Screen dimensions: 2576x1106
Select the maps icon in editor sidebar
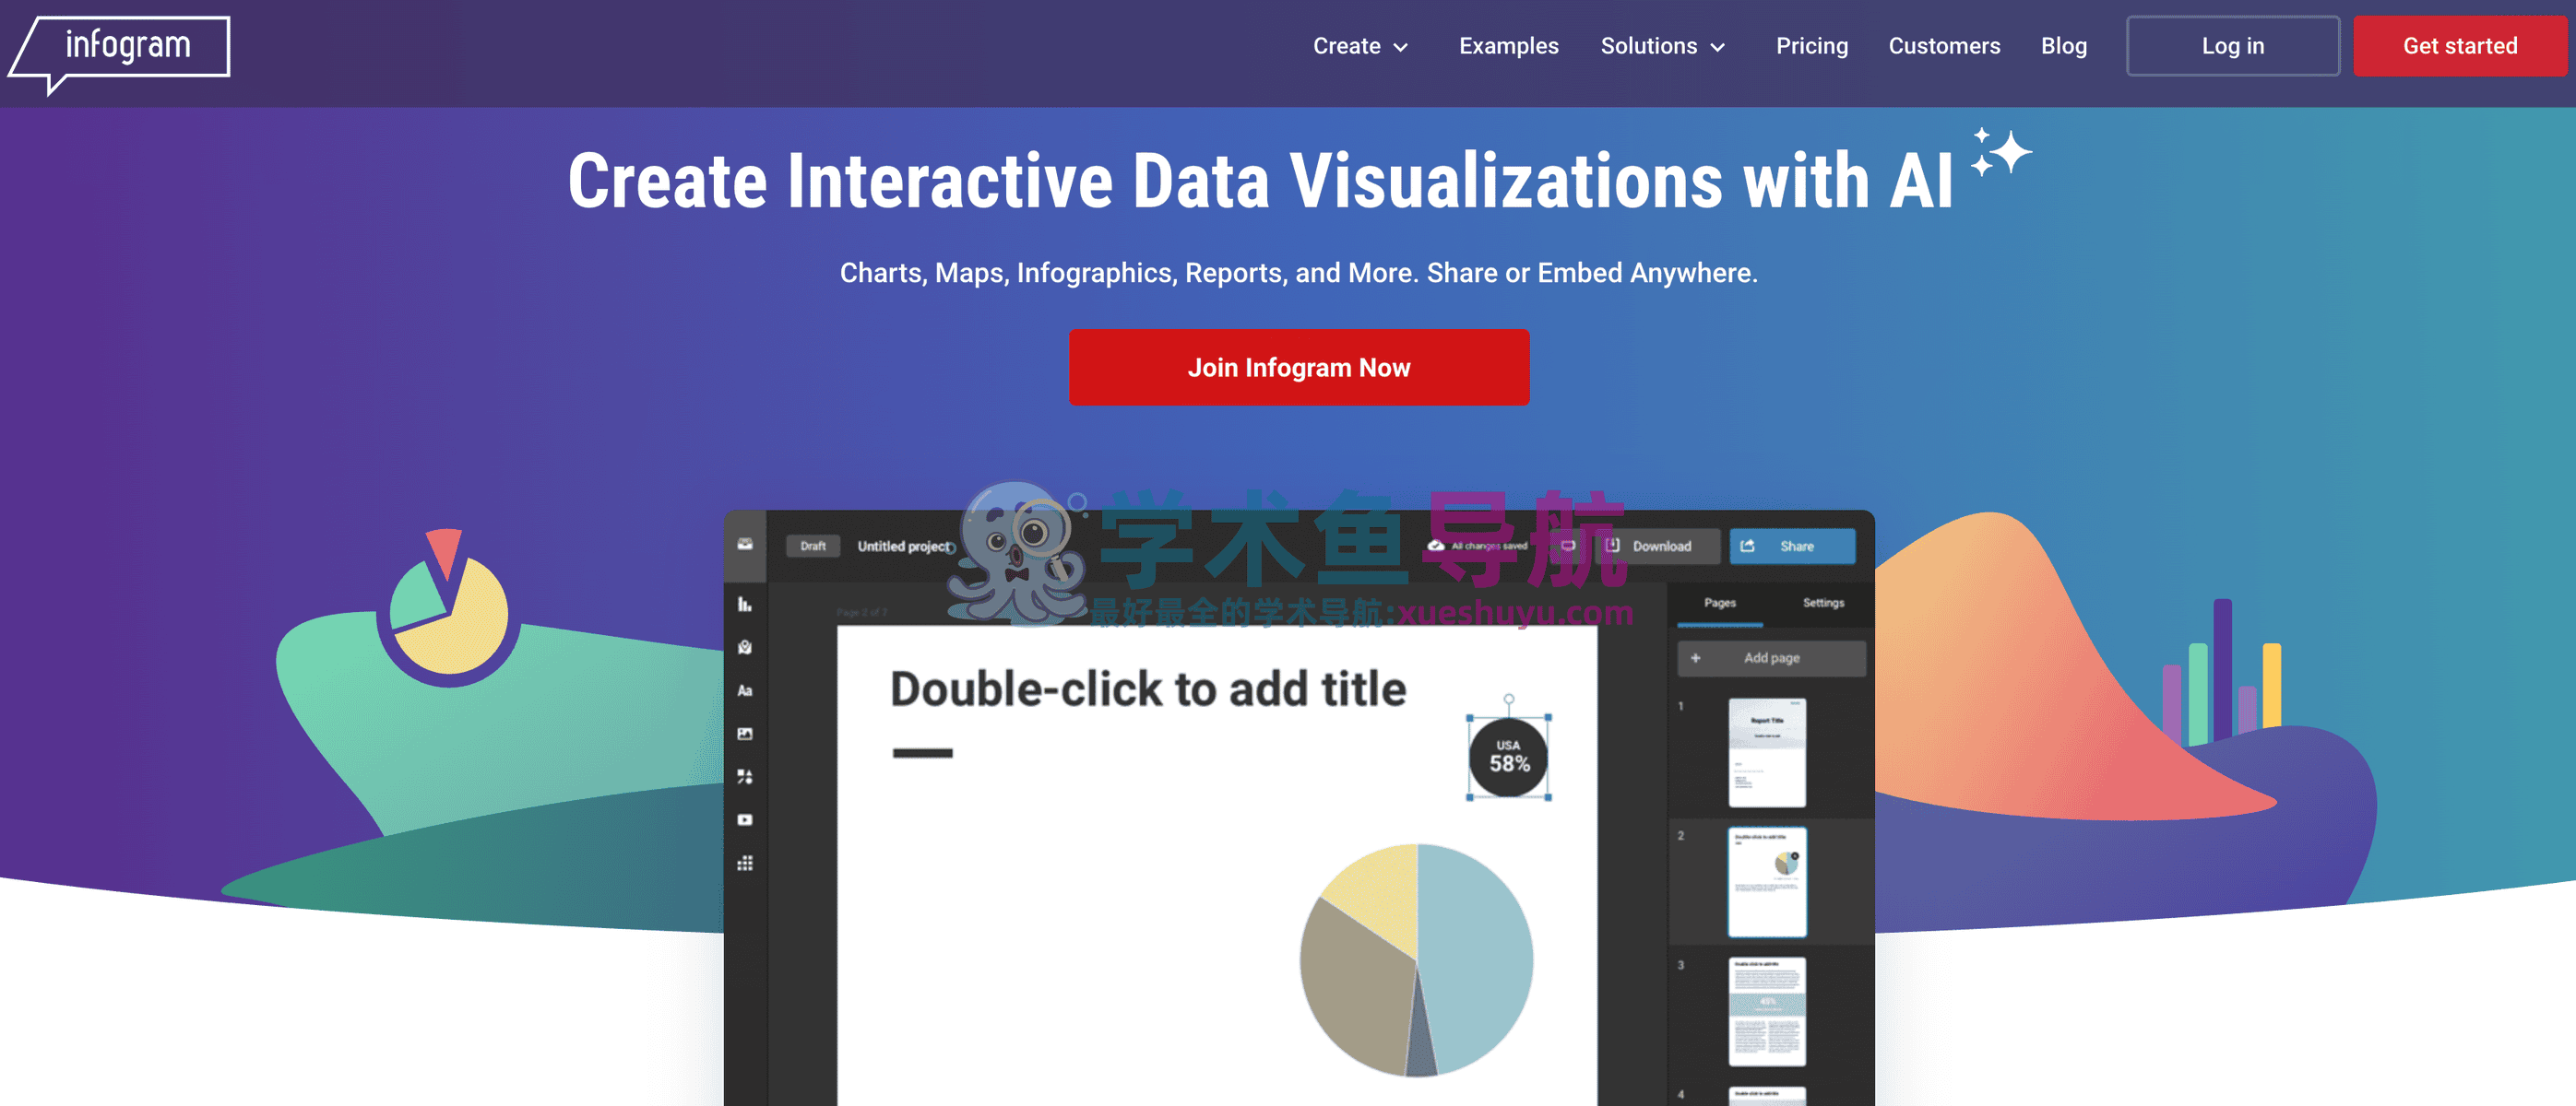(x=744, y=647)
